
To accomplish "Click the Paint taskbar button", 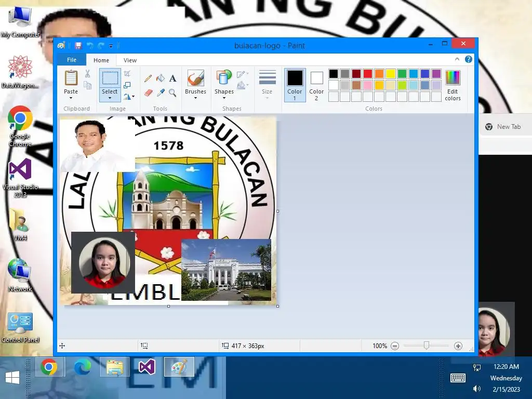I will pyautogui.click(x=179, y=367).
